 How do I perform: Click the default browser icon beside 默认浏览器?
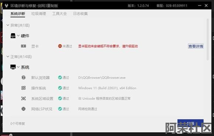coord(24,78)
